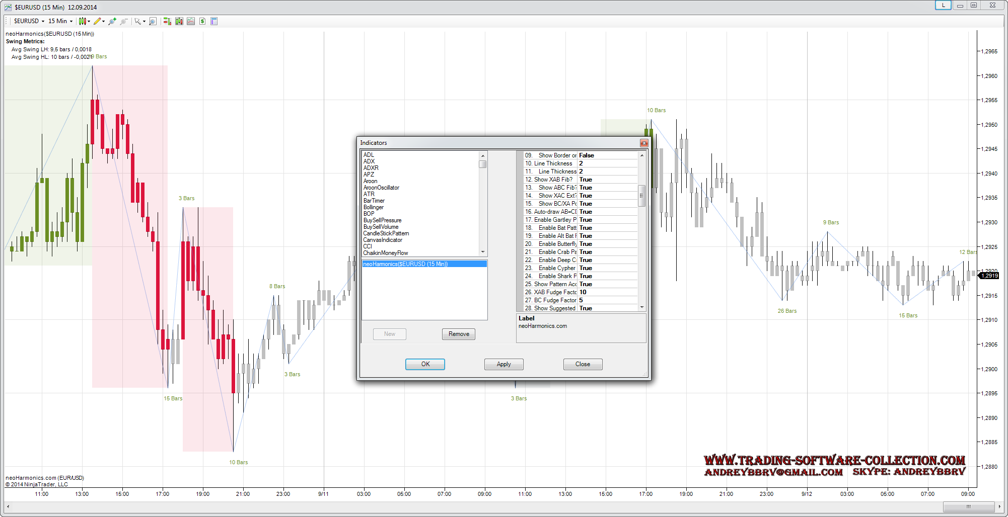
Task: Click the dollar sign strategies icon
Action: (x=202, y=21)
